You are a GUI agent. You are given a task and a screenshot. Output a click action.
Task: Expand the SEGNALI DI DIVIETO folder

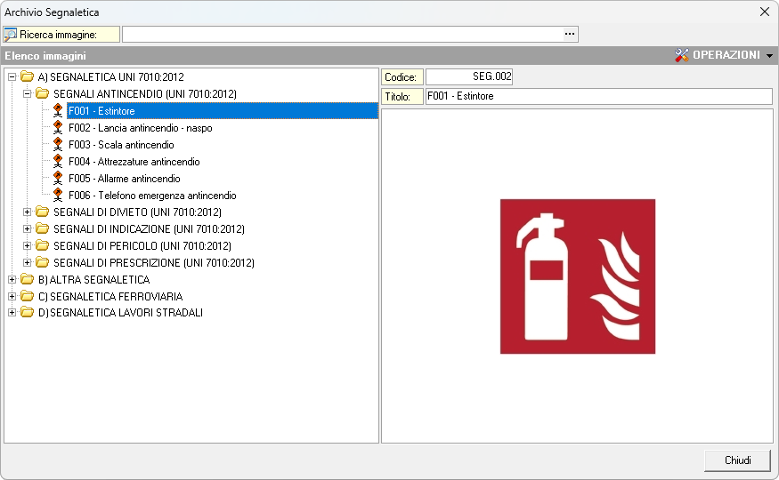28,212
